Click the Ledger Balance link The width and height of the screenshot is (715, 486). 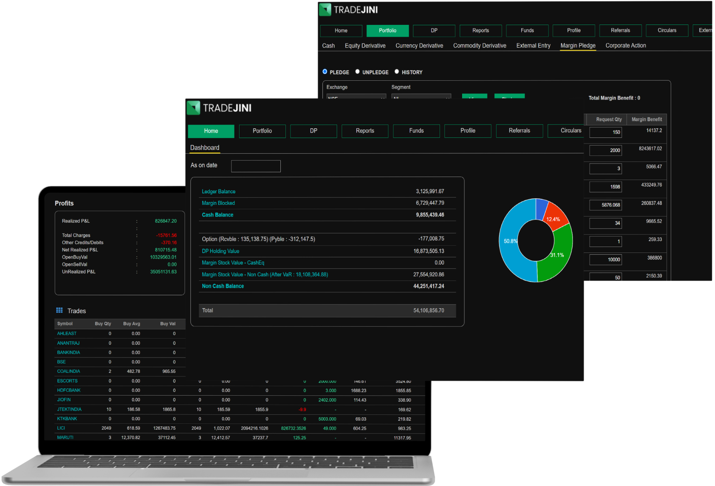coord(218,192)
